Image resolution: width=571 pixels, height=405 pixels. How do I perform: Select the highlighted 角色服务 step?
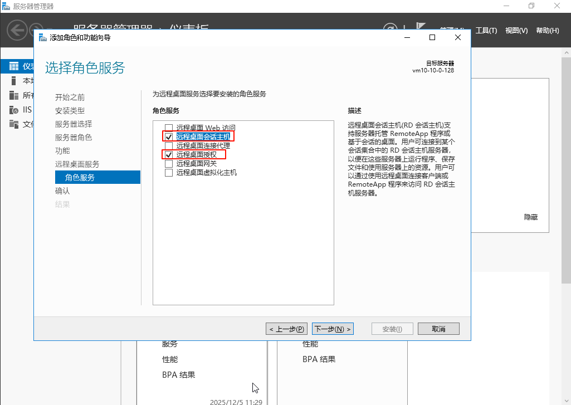click(97, 177)
